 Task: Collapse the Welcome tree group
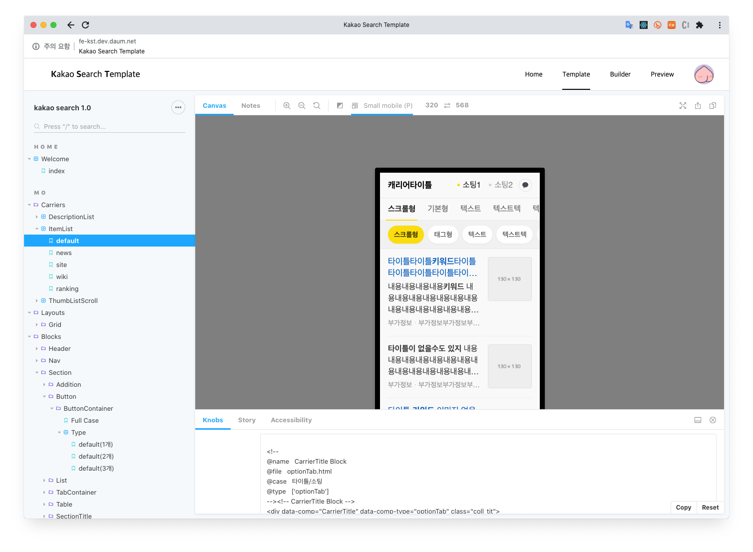coord(29,159)
